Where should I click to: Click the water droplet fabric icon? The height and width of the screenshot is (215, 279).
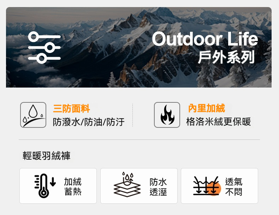tap(33, 115)
